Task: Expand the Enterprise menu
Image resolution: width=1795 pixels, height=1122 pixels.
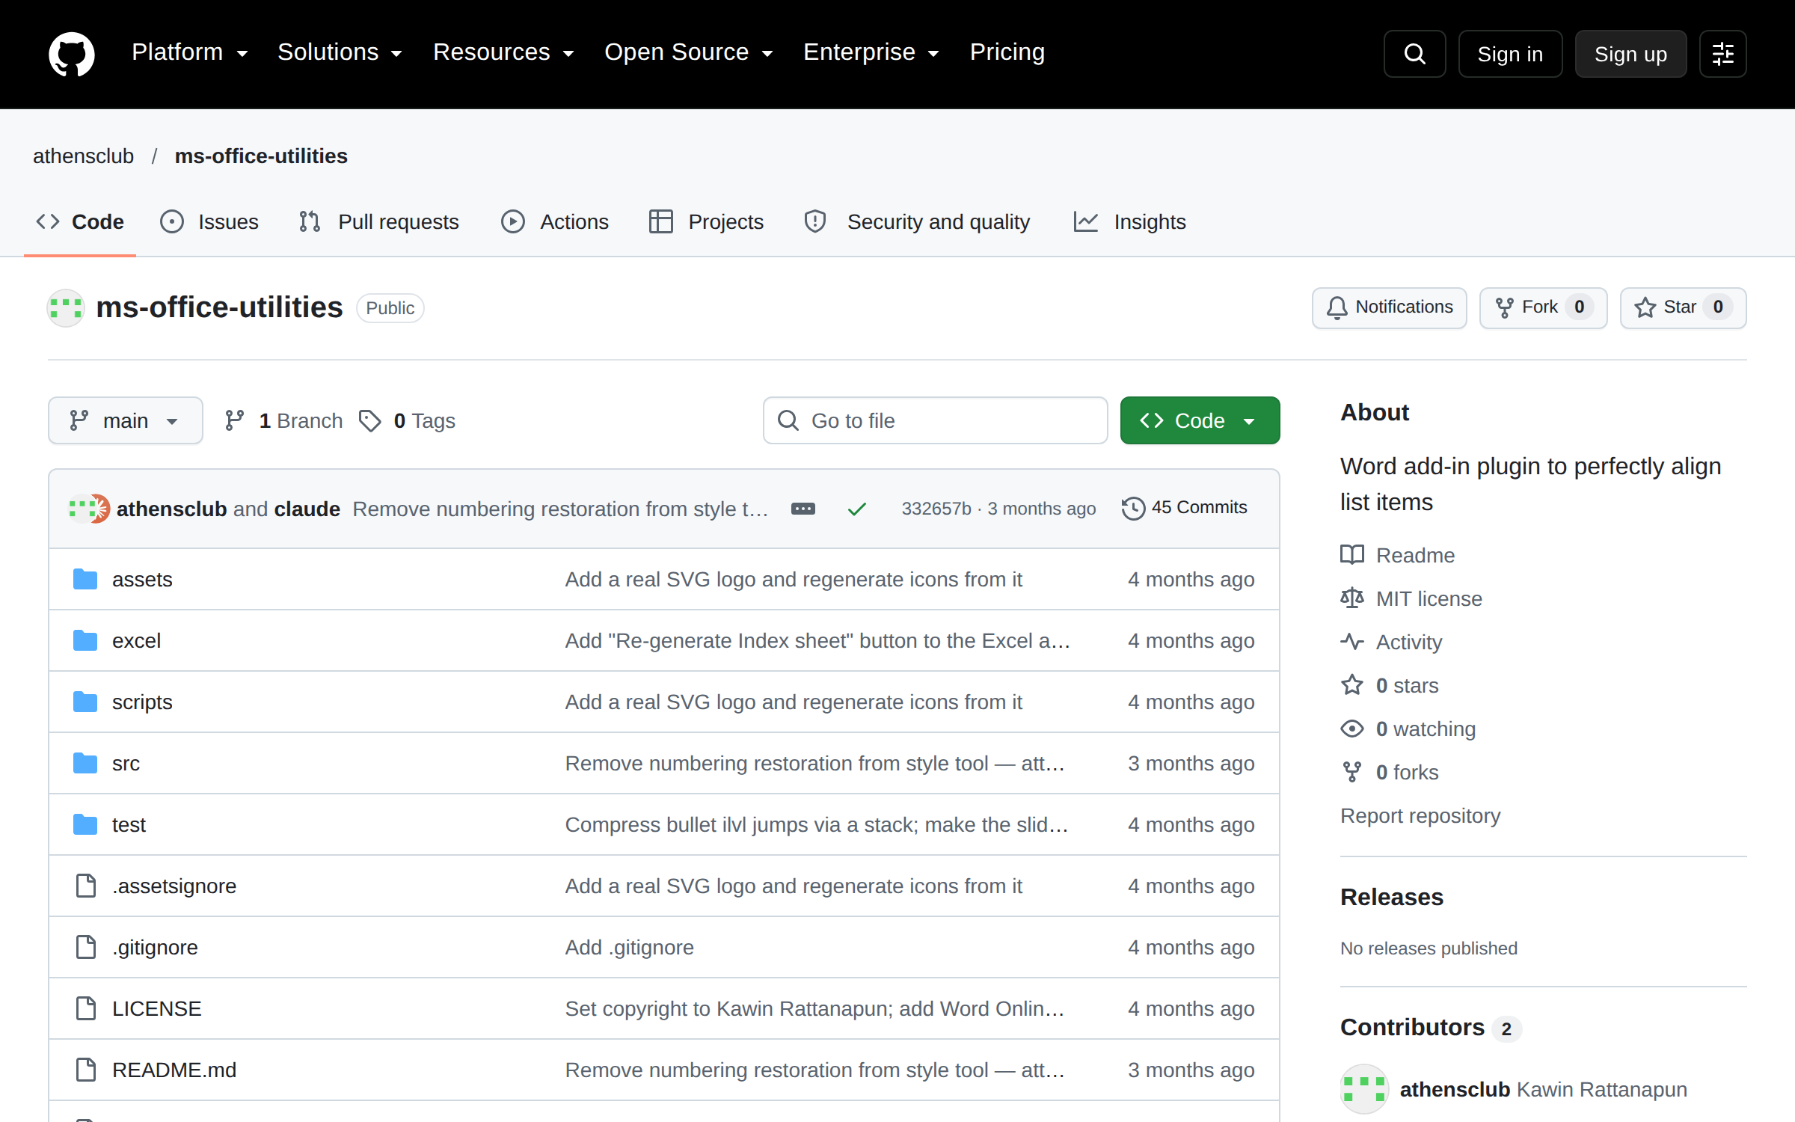Action: pos(871,52)
